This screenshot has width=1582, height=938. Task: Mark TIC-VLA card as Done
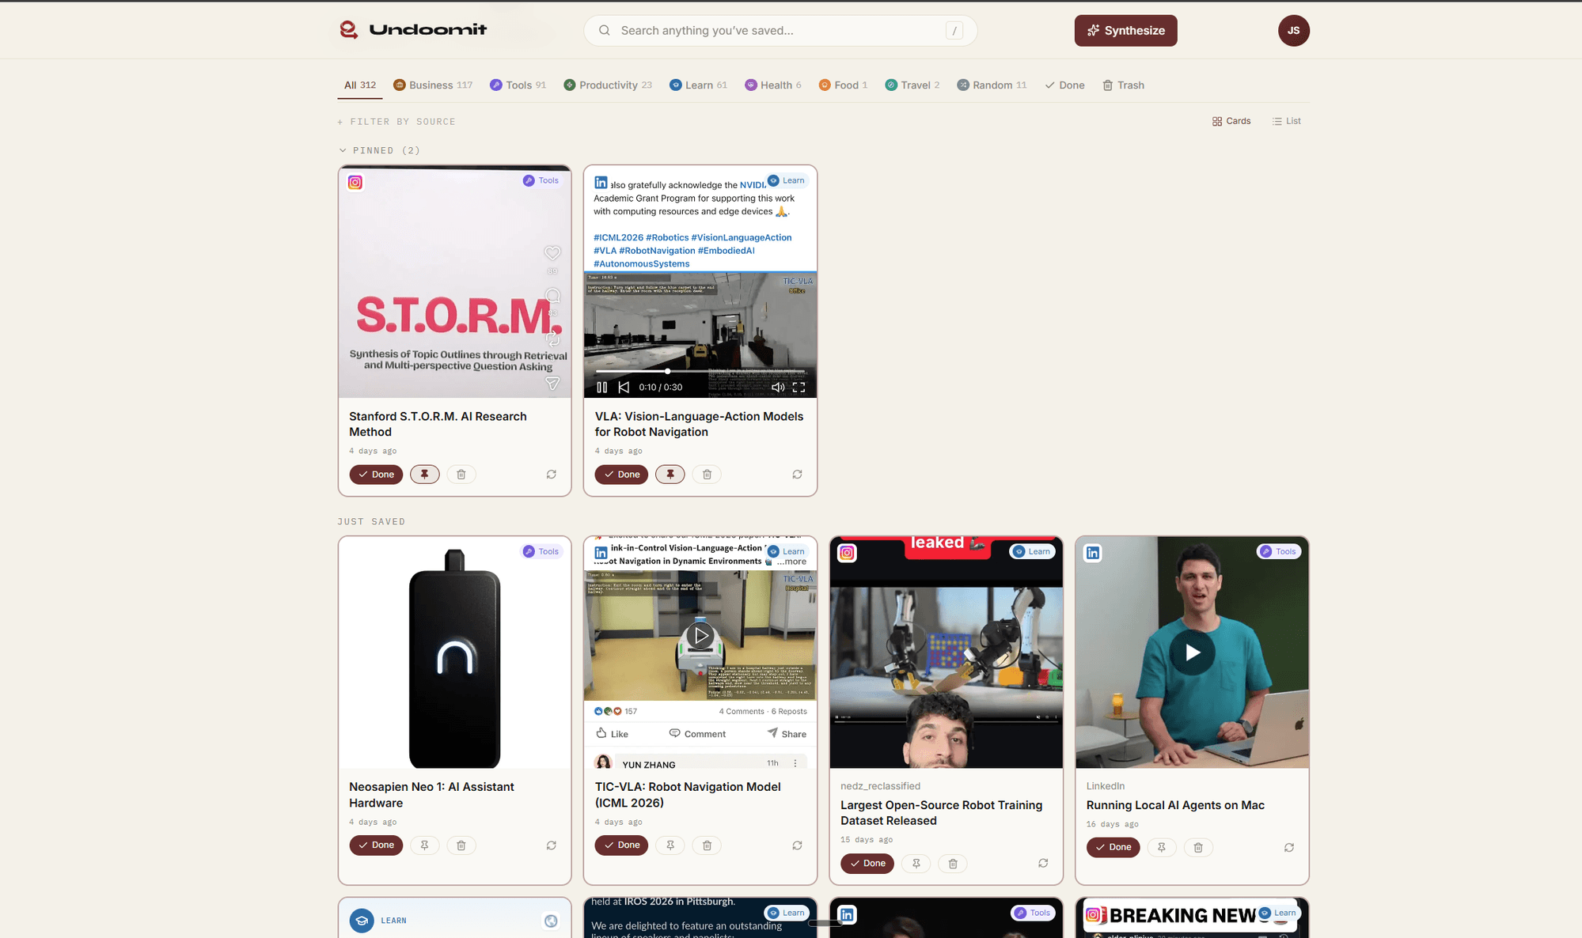pos(621,845)
